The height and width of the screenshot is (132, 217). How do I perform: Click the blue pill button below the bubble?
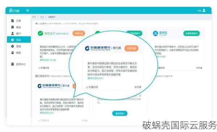[120, 113]
